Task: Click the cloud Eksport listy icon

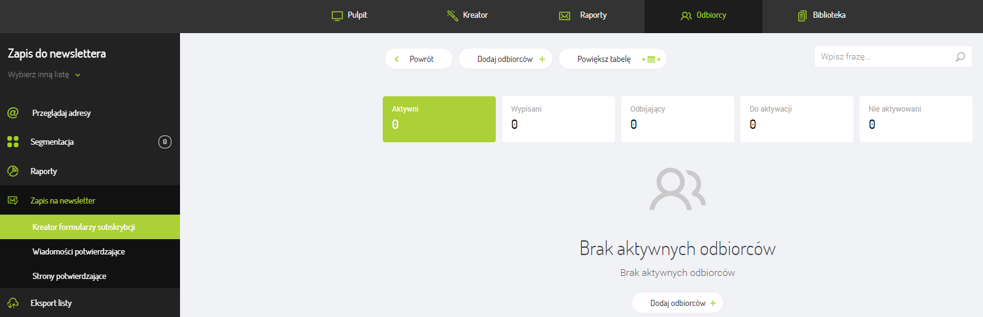Action: [13, 303]
